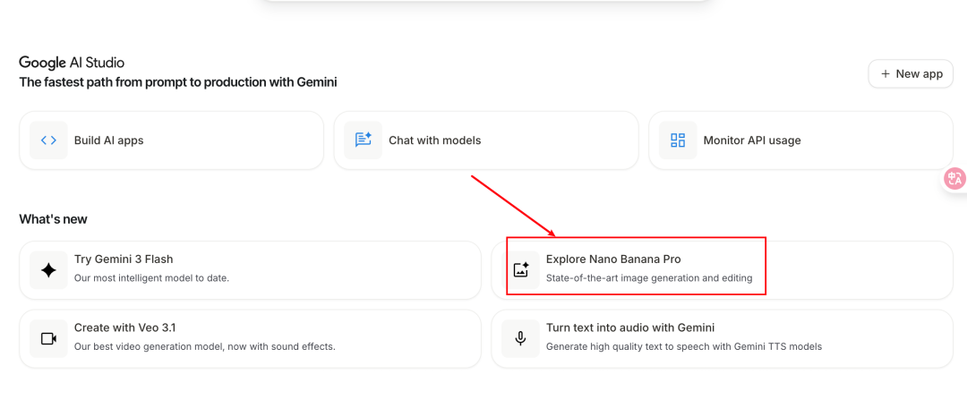Click the Gemini sparkle star icon

click(48, 270)
